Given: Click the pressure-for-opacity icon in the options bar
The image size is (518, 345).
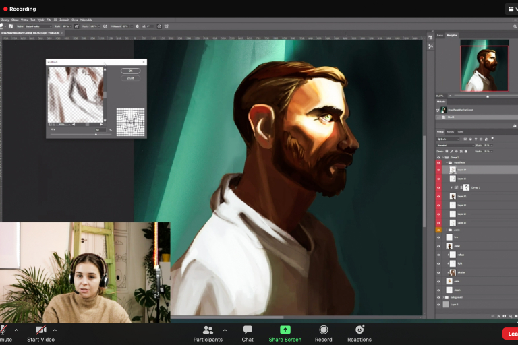Looking at the screenshot, I should 77,26.
